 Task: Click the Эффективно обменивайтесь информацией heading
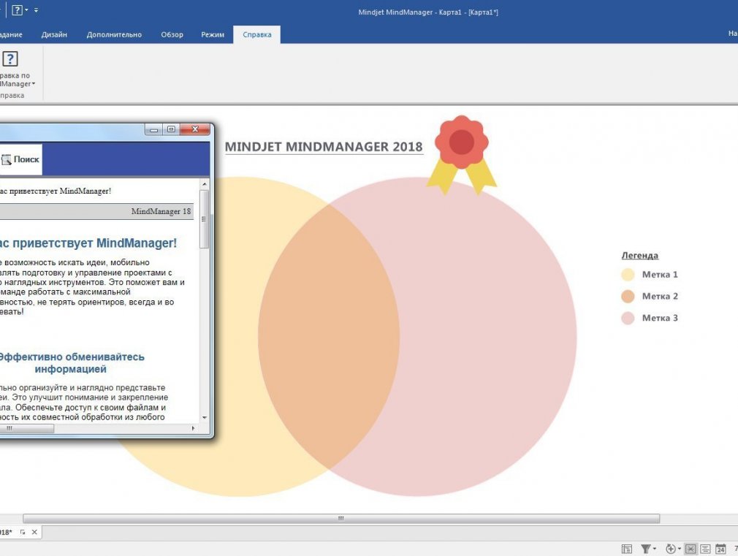[71, 363]
